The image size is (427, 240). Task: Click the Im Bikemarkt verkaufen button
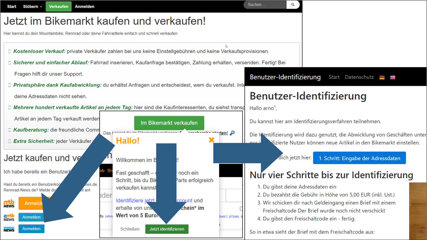click(x=169, y=123)
